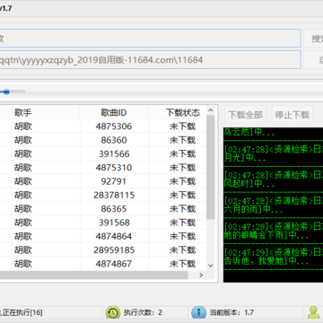Click the blue slider handle
The height and width of the screenshot is (323, 323).
point(6,92)
